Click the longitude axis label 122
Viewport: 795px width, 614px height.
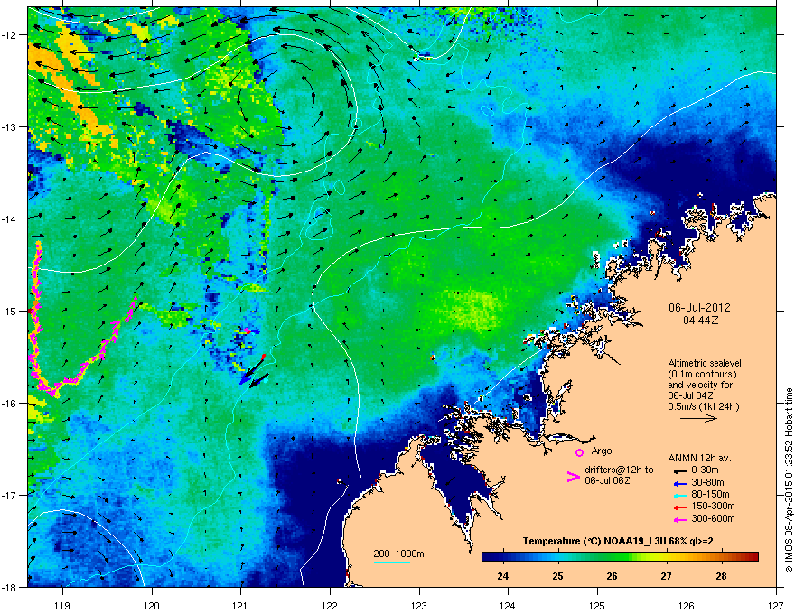coord(330,606)
